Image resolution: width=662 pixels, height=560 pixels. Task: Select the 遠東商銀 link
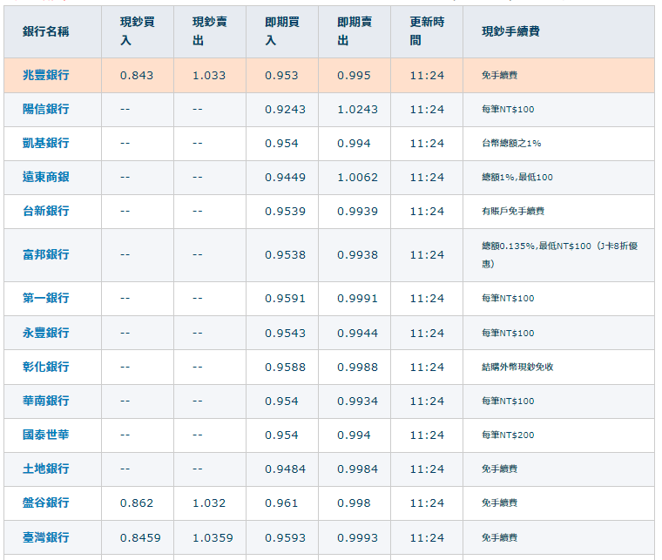pos(46,178)
